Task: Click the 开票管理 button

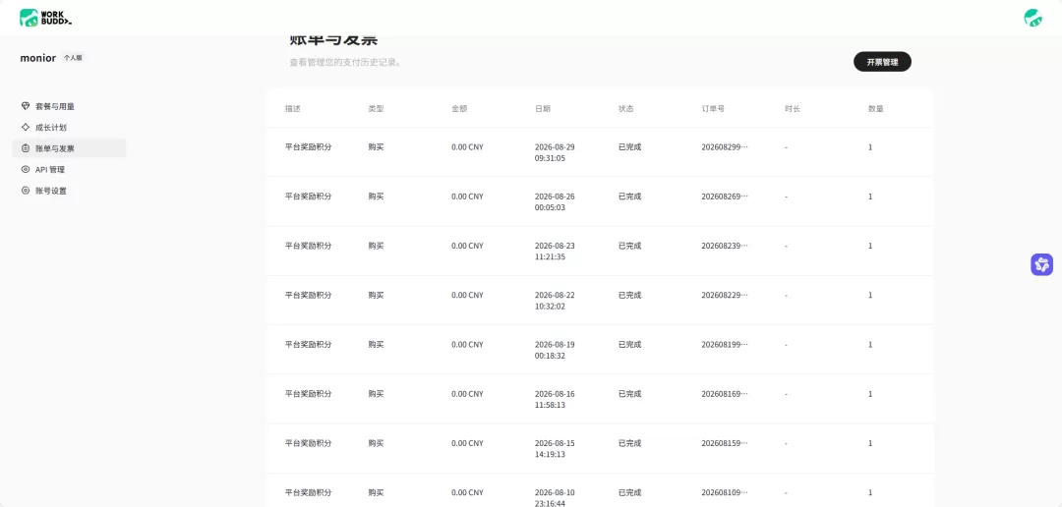Action: coord(882,62)
